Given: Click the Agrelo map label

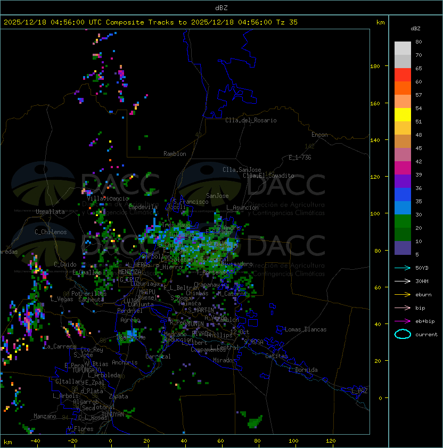Looking at the screenshot, I should coord(130,320).
